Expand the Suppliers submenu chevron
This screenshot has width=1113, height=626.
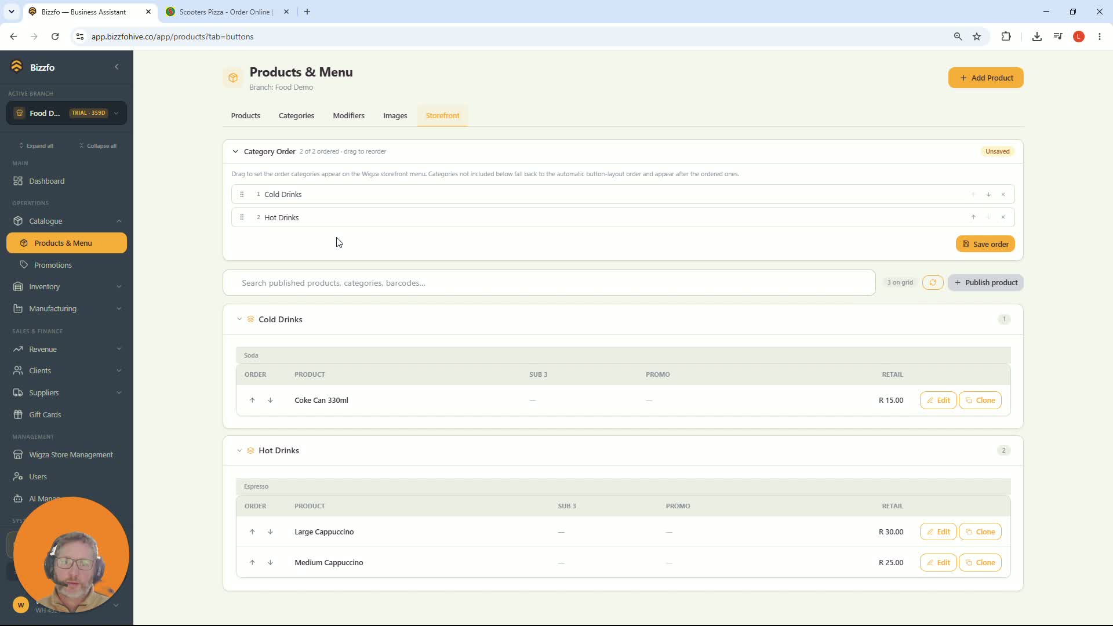pos(119,392)
